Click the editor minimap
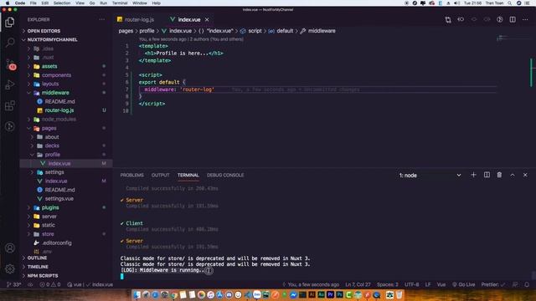 [x=513, y=38]
